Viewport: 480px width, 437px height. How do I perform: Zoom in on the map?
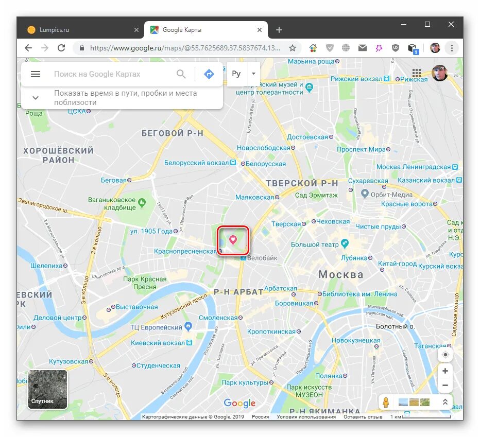(445, 371)
